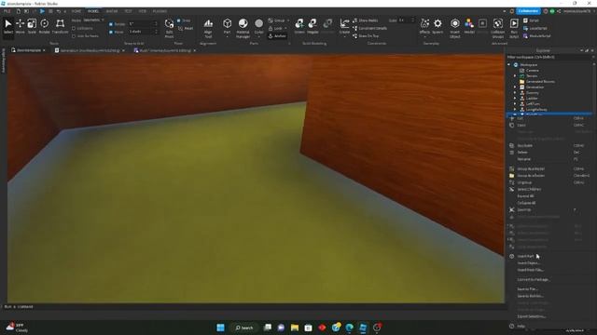The width and height of the screenshot is (597, 335).
Task: Click the Color swatch tool
Action: tap(259, 27)
